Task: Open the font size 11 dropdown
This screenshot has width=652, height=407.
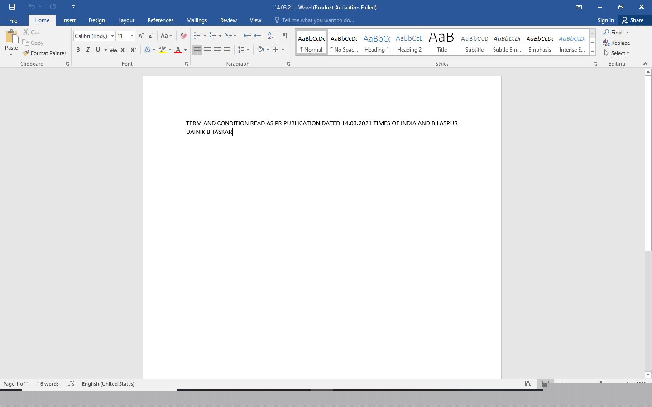Action: coord(132,36)
